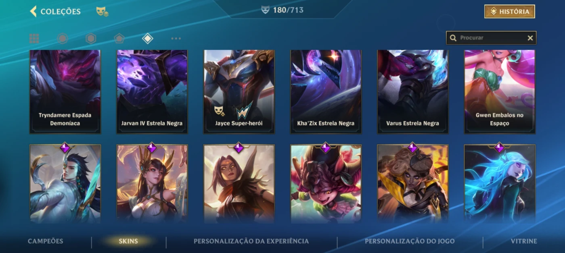Open the Vitrine tab
This screenshot has height=253, width=565.
click(524, 241)
